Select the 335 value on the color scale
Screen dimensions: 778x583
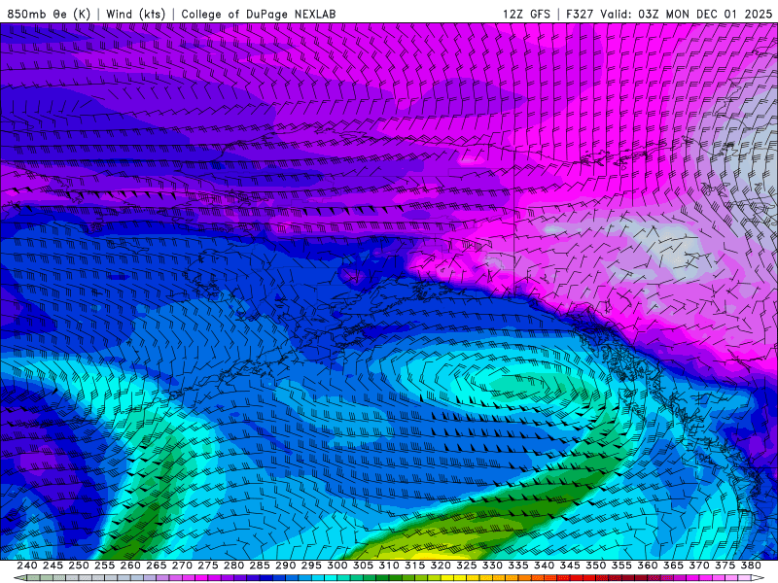(518, 566)
